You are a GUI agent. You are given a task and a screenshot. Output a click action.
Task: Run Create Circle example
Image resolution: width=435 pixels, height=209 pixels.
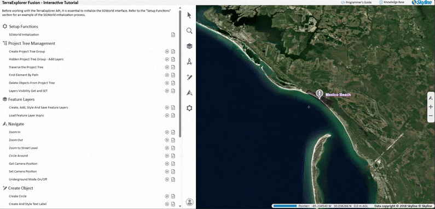167,196
